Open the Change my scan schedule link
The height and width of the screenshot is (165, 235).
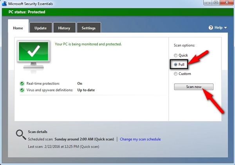[140, 139]
